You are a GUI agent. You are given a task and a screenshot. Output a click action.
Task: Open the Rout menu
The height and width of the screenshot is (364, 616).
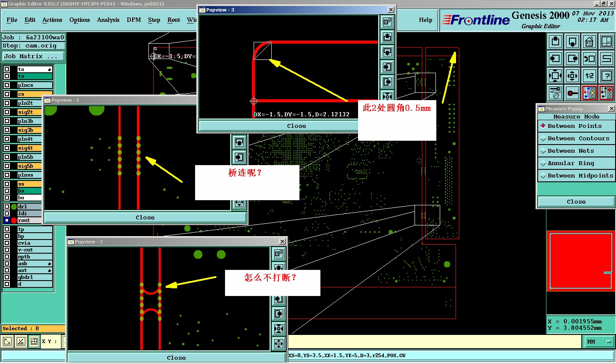tap(174, 20)
